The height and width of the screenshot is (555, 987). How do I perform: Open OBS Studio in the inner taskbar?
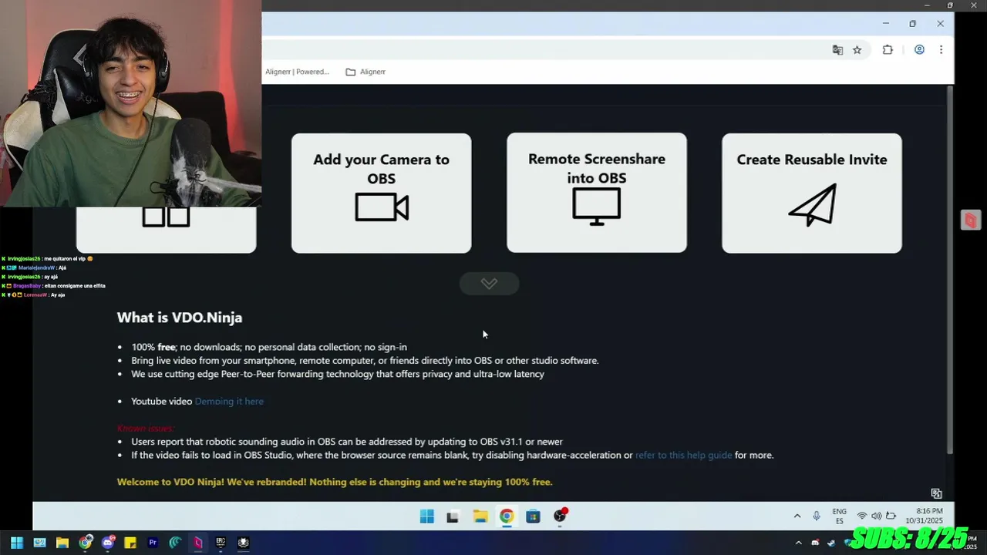[x=560, y=516]
